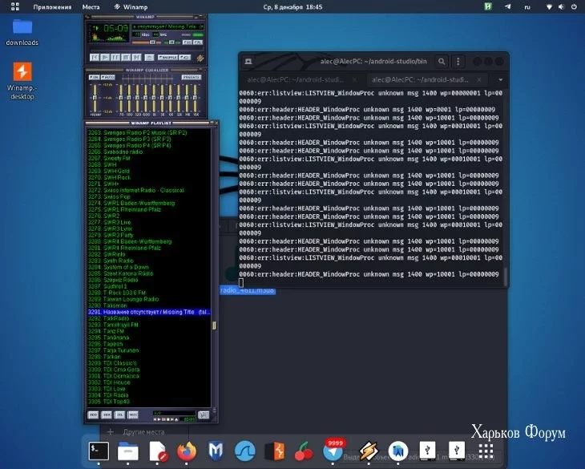The width and height of the screenshot is (585, 469).
Task: Click Telegram tray icon in top bar
Action: [508, 6]
